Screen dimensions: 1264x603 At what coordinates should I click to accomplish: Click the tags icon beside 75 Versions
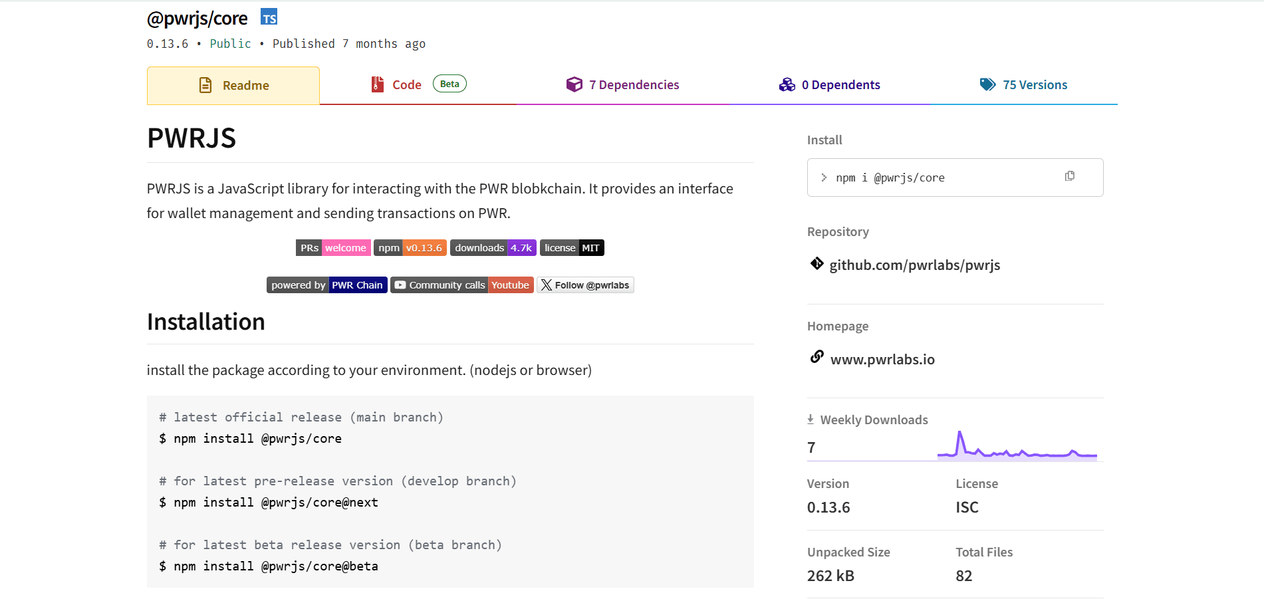(989, 84)
